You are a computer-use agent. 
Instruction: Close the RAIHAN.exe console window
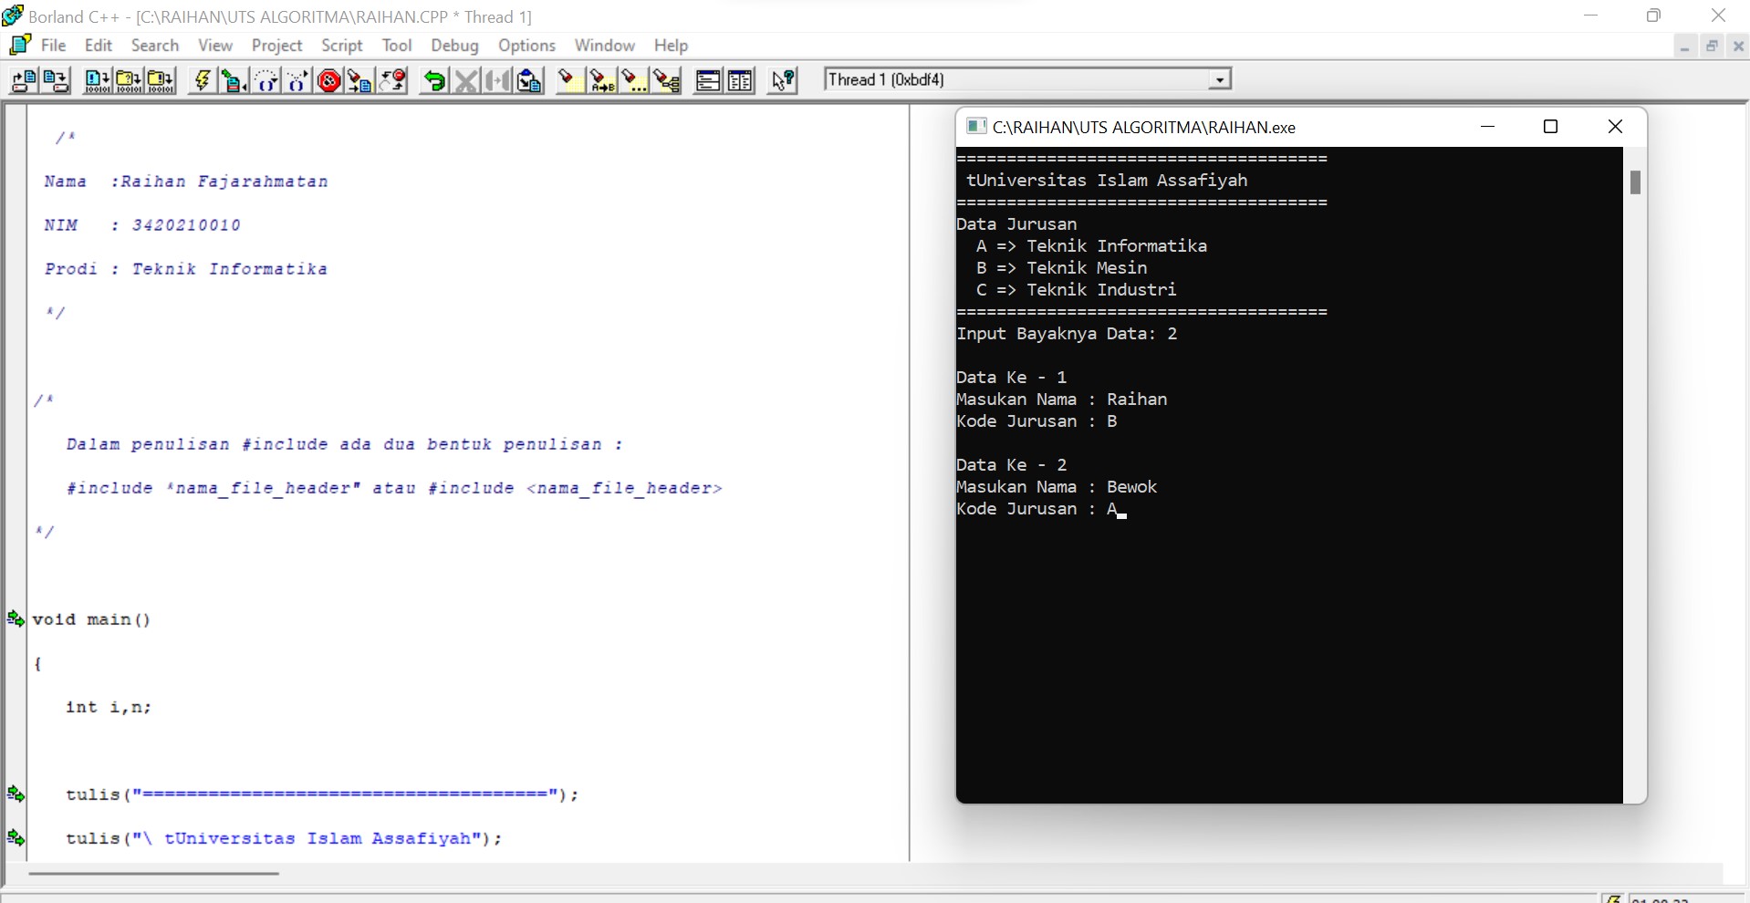pos(1615,127)
